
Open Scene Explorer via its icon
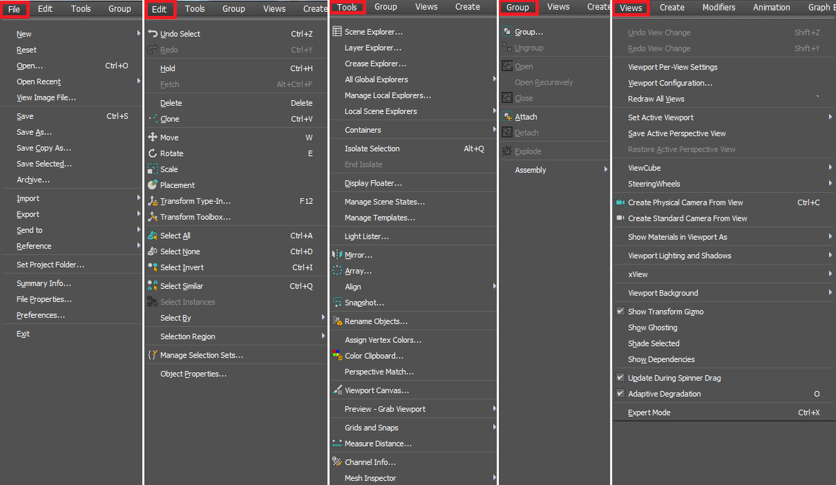[x=337, y=32]
